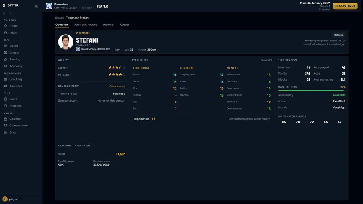Click the match fitness progress bar
The height and width of the screenshot is (204, 363).
pyautogui.click(x=312, y=91)
